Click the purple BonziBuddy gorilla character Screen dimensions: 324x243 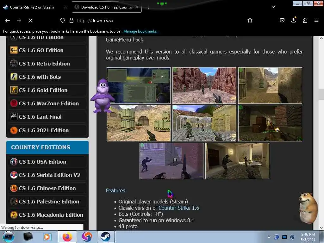point(102,96)
